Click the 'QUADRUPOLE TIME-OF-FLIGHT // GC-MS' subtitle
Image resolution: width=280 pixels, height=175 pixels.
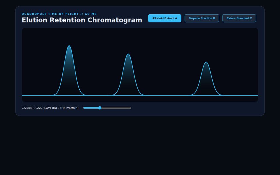coord(59,14)
